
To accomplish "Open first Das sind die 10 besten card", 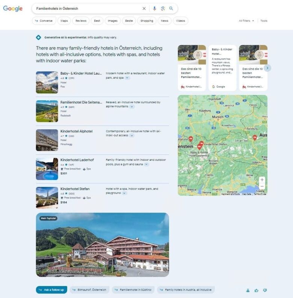I will 192,68.
